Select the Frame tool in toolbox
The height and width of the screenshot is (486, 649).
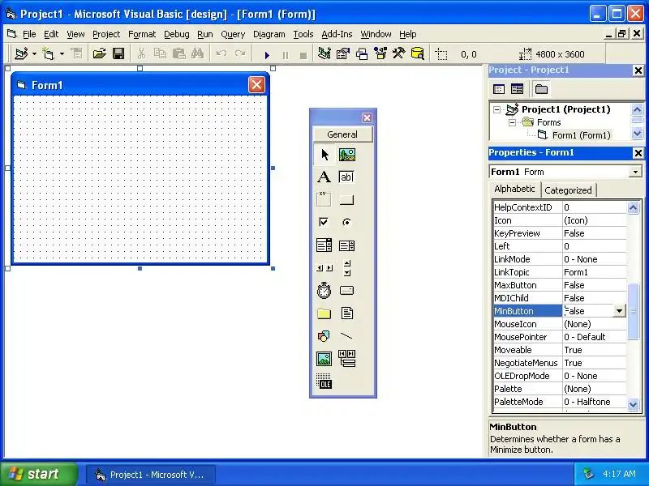324,199
